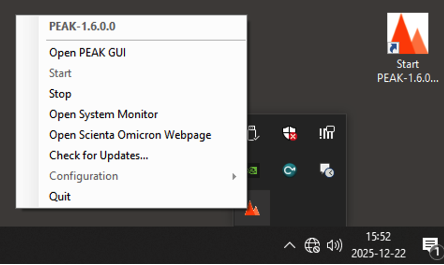Click the taskbar clock showing 15:52
The height and width of the screenshot is (265, 444).
[378, 245]
